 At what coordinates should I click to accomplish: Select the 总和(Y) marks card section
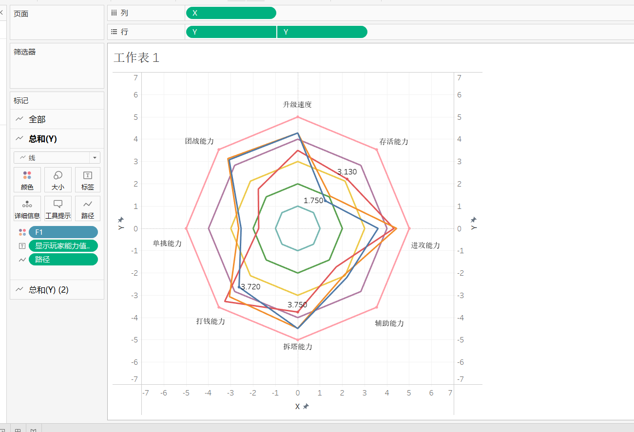coord(57,139)
